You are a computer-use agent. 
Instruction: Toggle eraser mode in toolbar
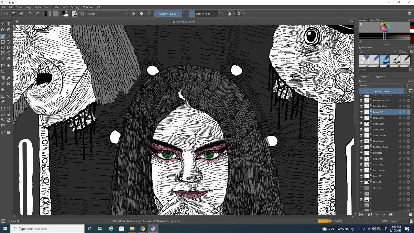133,14
